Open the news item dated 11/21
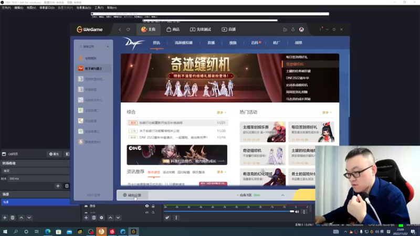 click(x=177, y=123)
